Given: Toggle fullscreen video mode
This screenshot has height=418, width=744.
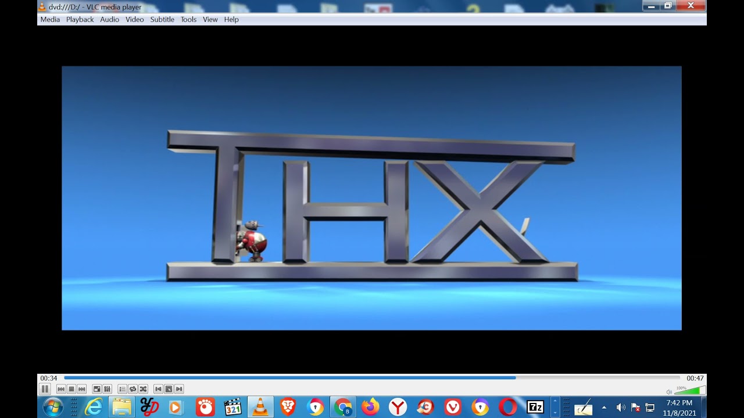Looking at the screenshot, I should pos(97,389).
